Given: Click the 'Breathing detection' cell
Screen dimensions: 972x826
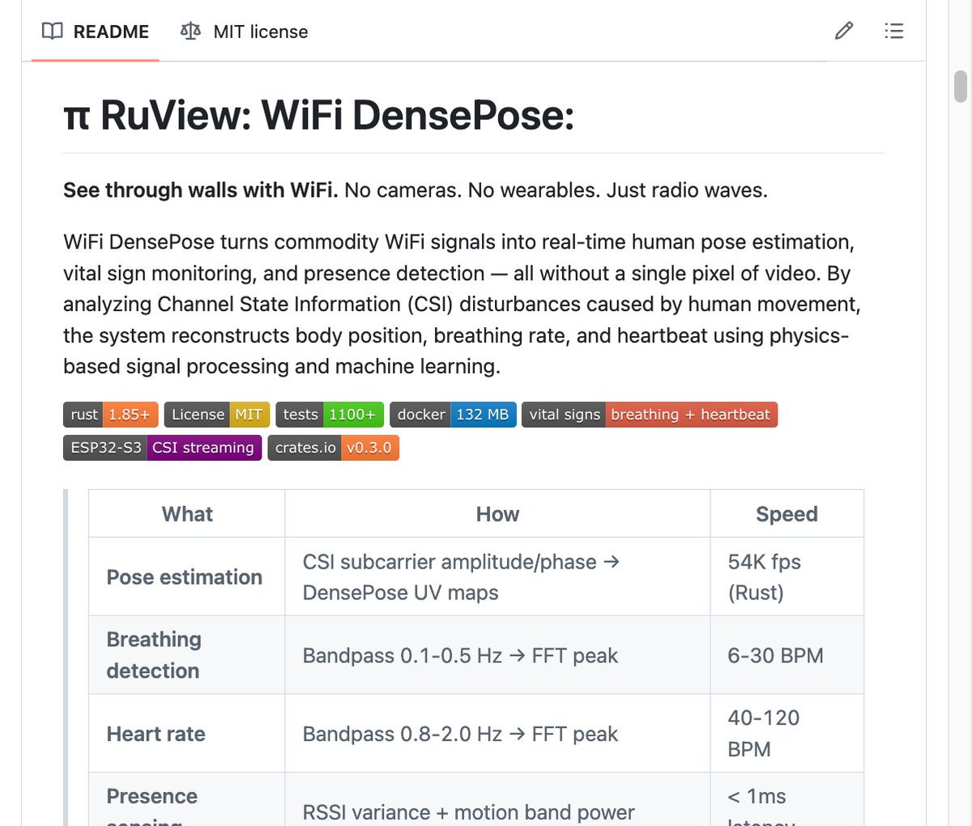Looking at the screenshot, I should click(187, 655).
